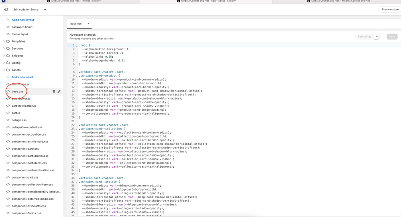Open cart.js in the file list
Viewport: 401px width, 217px height.
(16, 113)
